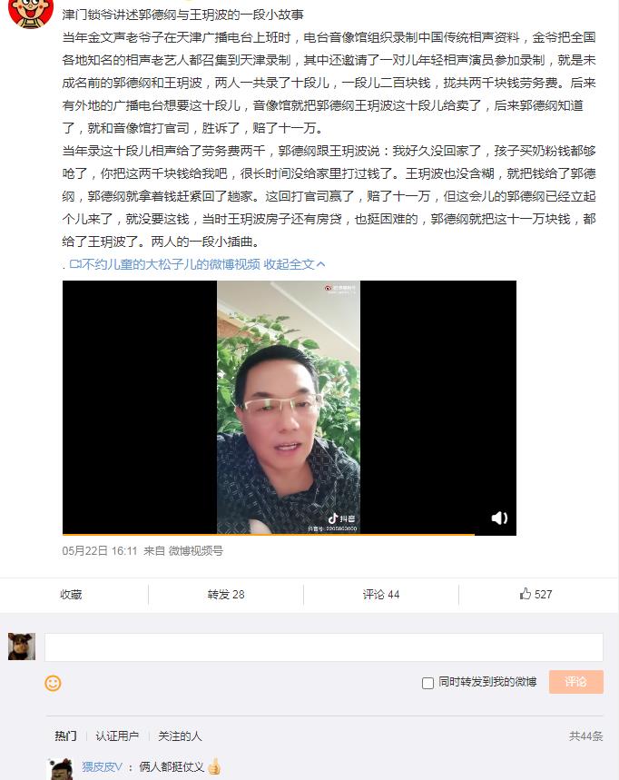Image resolution: width=619 pixels, height=780 pixels.
Task: Click the thumbs-up like icon with 527
Action: click(x=525, y=594)
